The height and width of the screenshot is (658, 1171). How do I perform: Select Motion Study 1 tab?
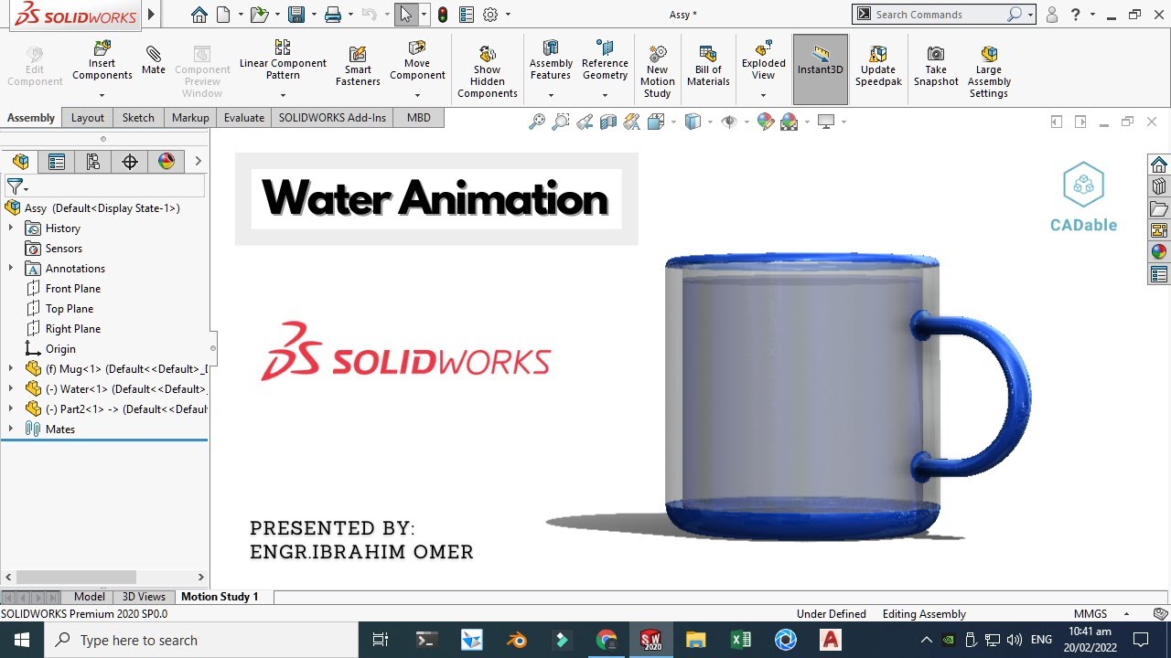tap(220, 597)
